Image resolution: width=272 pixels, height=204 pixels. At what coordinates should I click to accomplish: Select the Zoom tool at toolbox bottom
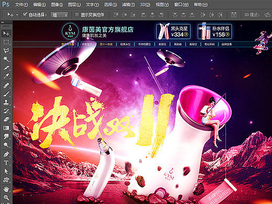click(x=6, y=198)
